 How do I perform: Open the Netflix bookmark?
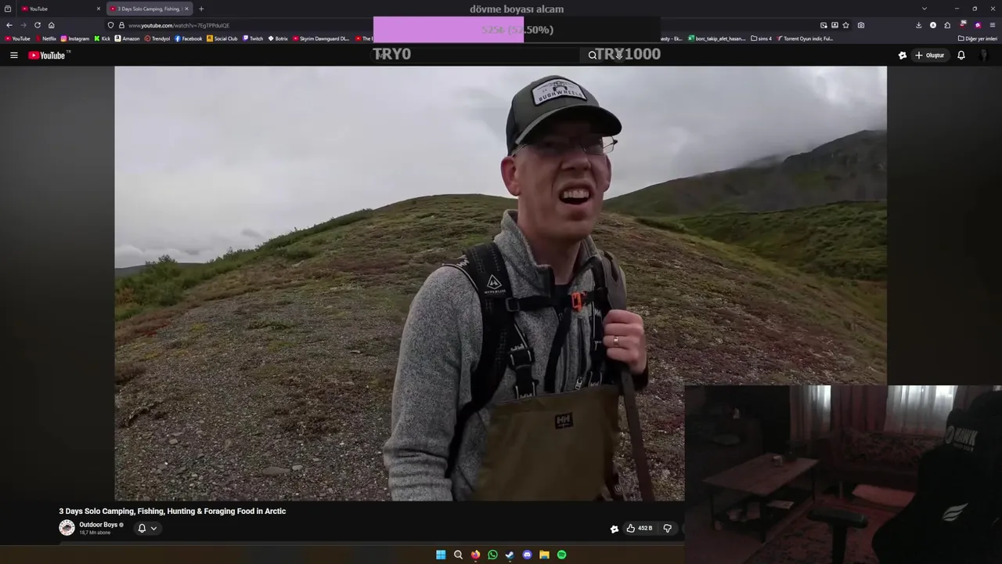45,38
